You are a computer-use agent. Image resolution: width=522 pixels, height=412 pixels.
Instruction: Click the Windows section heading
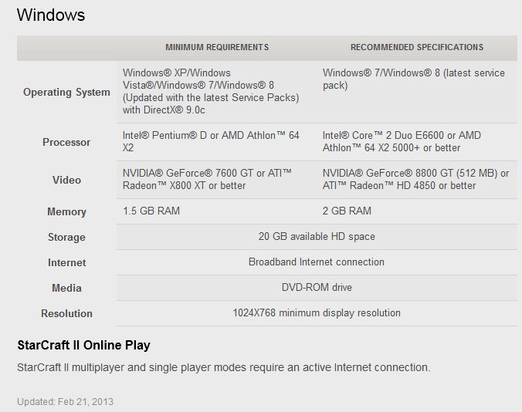(51, 15)
